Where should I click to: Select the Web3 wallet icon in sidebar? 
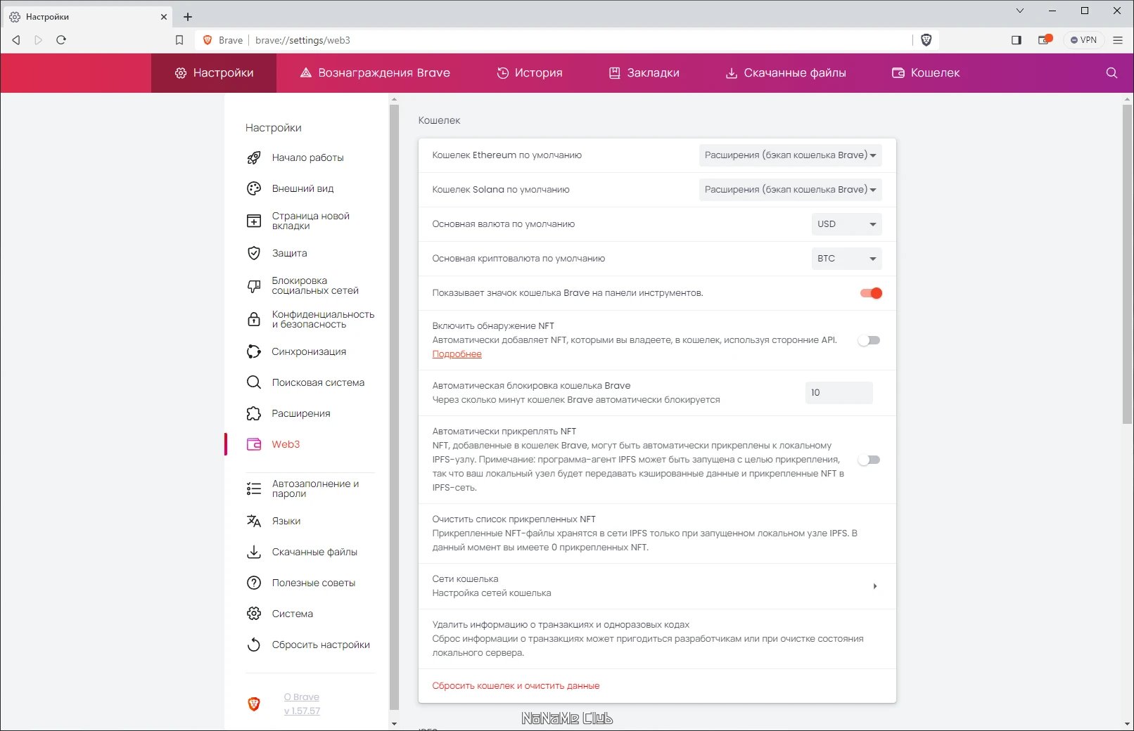point(254,444)
